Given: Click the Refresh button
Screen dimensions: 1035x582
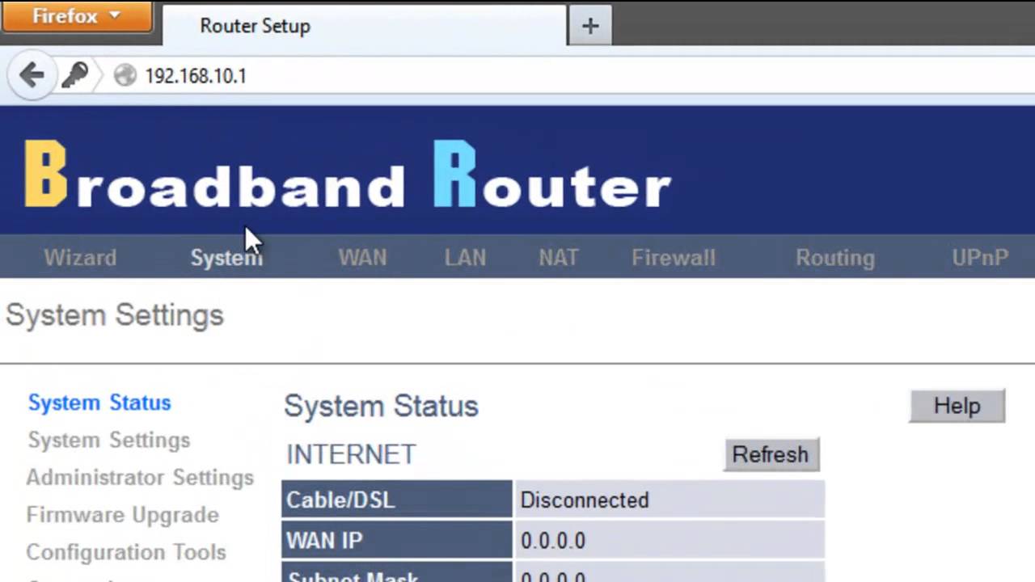Looking at the screenshot, I should tap(771, 454).
